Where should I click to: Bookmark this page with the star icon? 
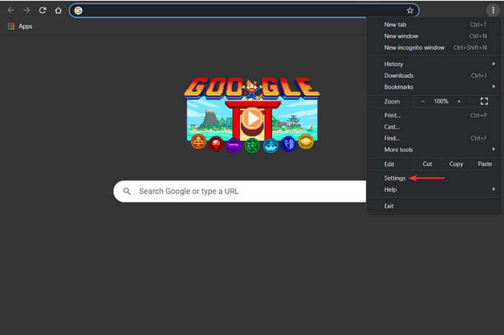pos(410,11)
